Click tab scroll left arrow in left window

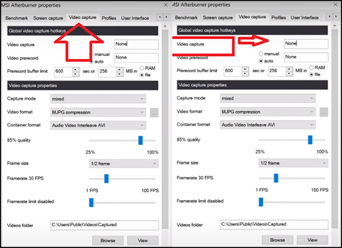coord(160,17)
